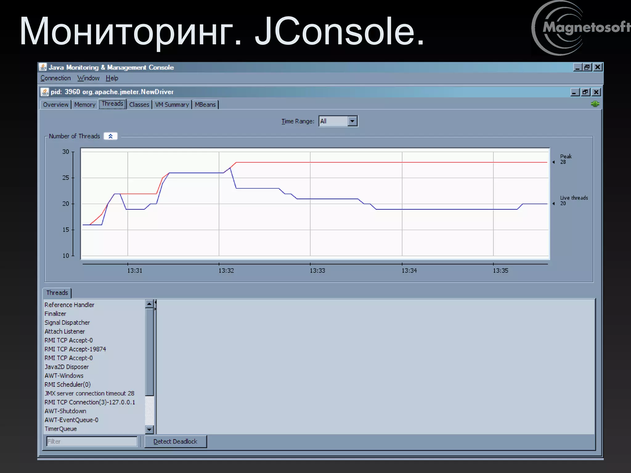Select AWT-Shutdown thread
Image resolution: width=631 pixels, height=473 pixels.
point(65,411)
